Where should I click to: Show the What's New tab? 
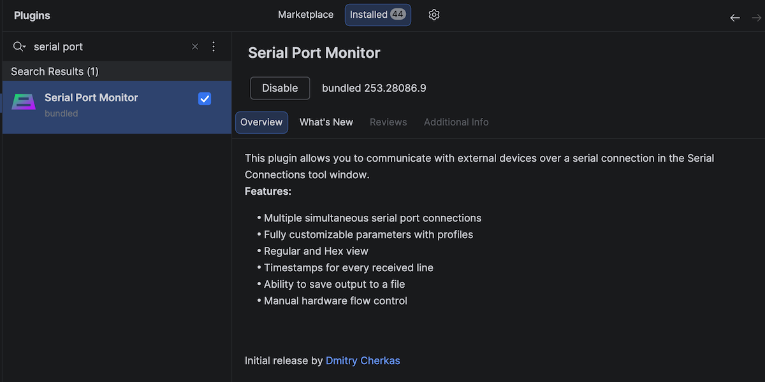[x=326, y=122]
